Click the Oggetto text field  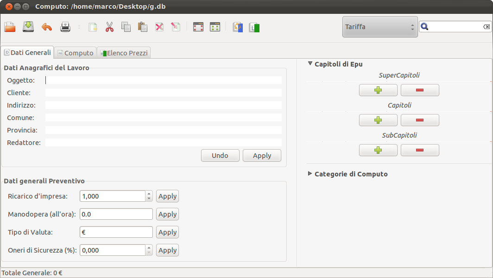click(164, 80)
